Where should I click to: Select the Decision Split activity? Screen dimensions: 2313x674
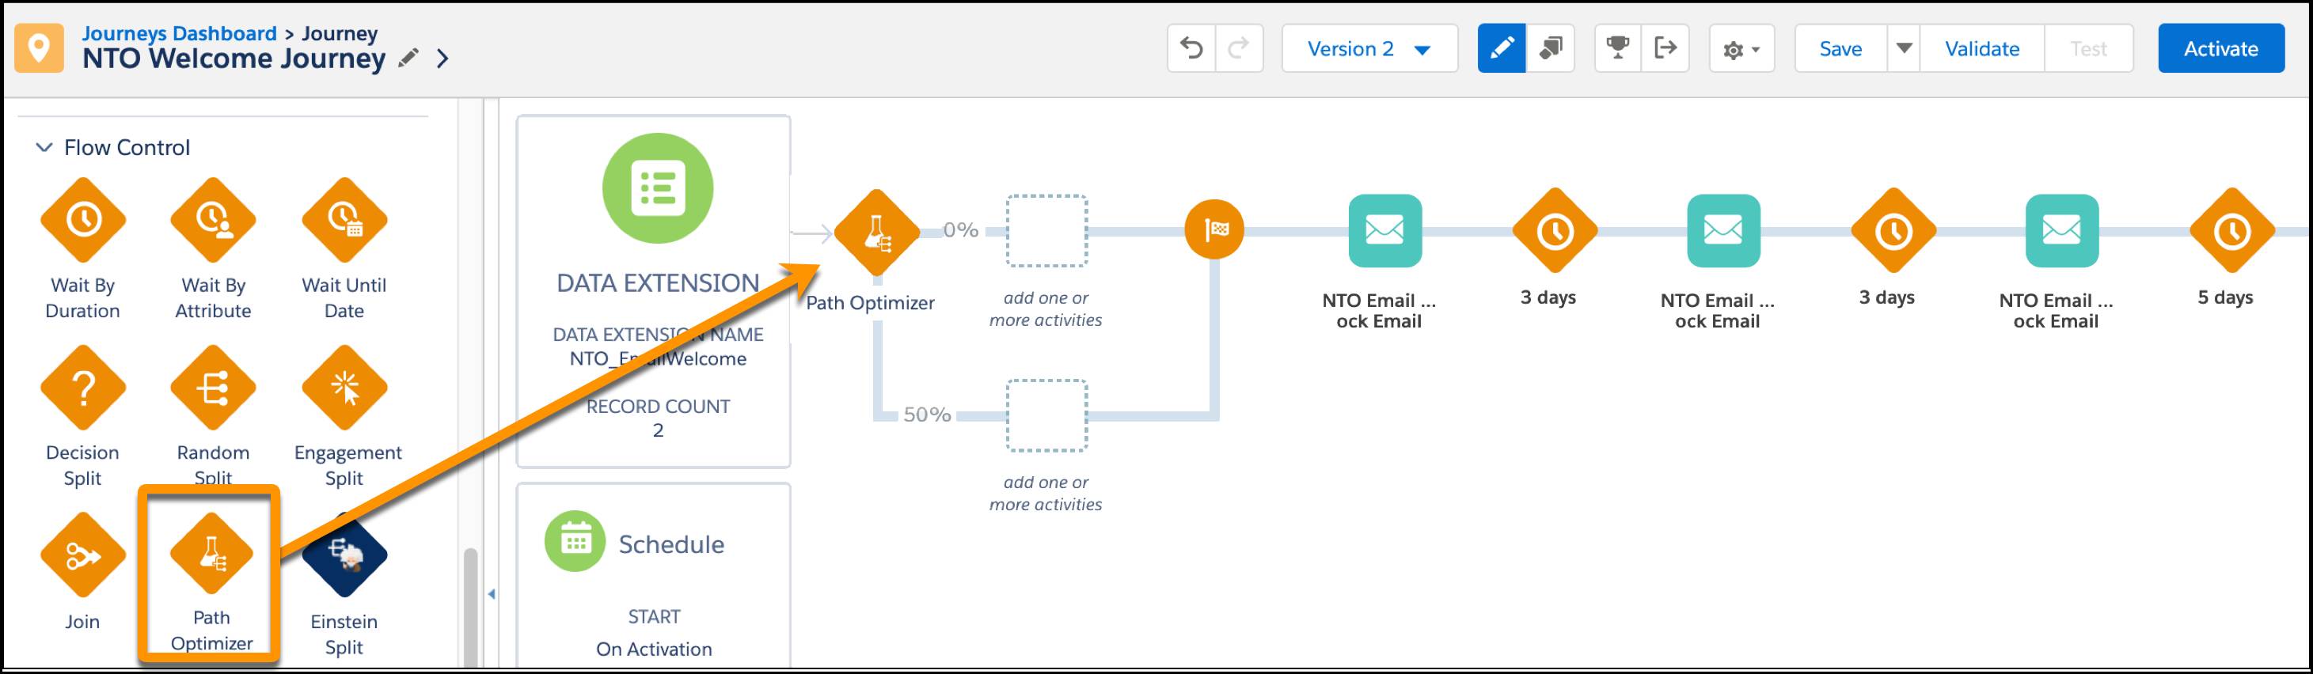point(82,388)
